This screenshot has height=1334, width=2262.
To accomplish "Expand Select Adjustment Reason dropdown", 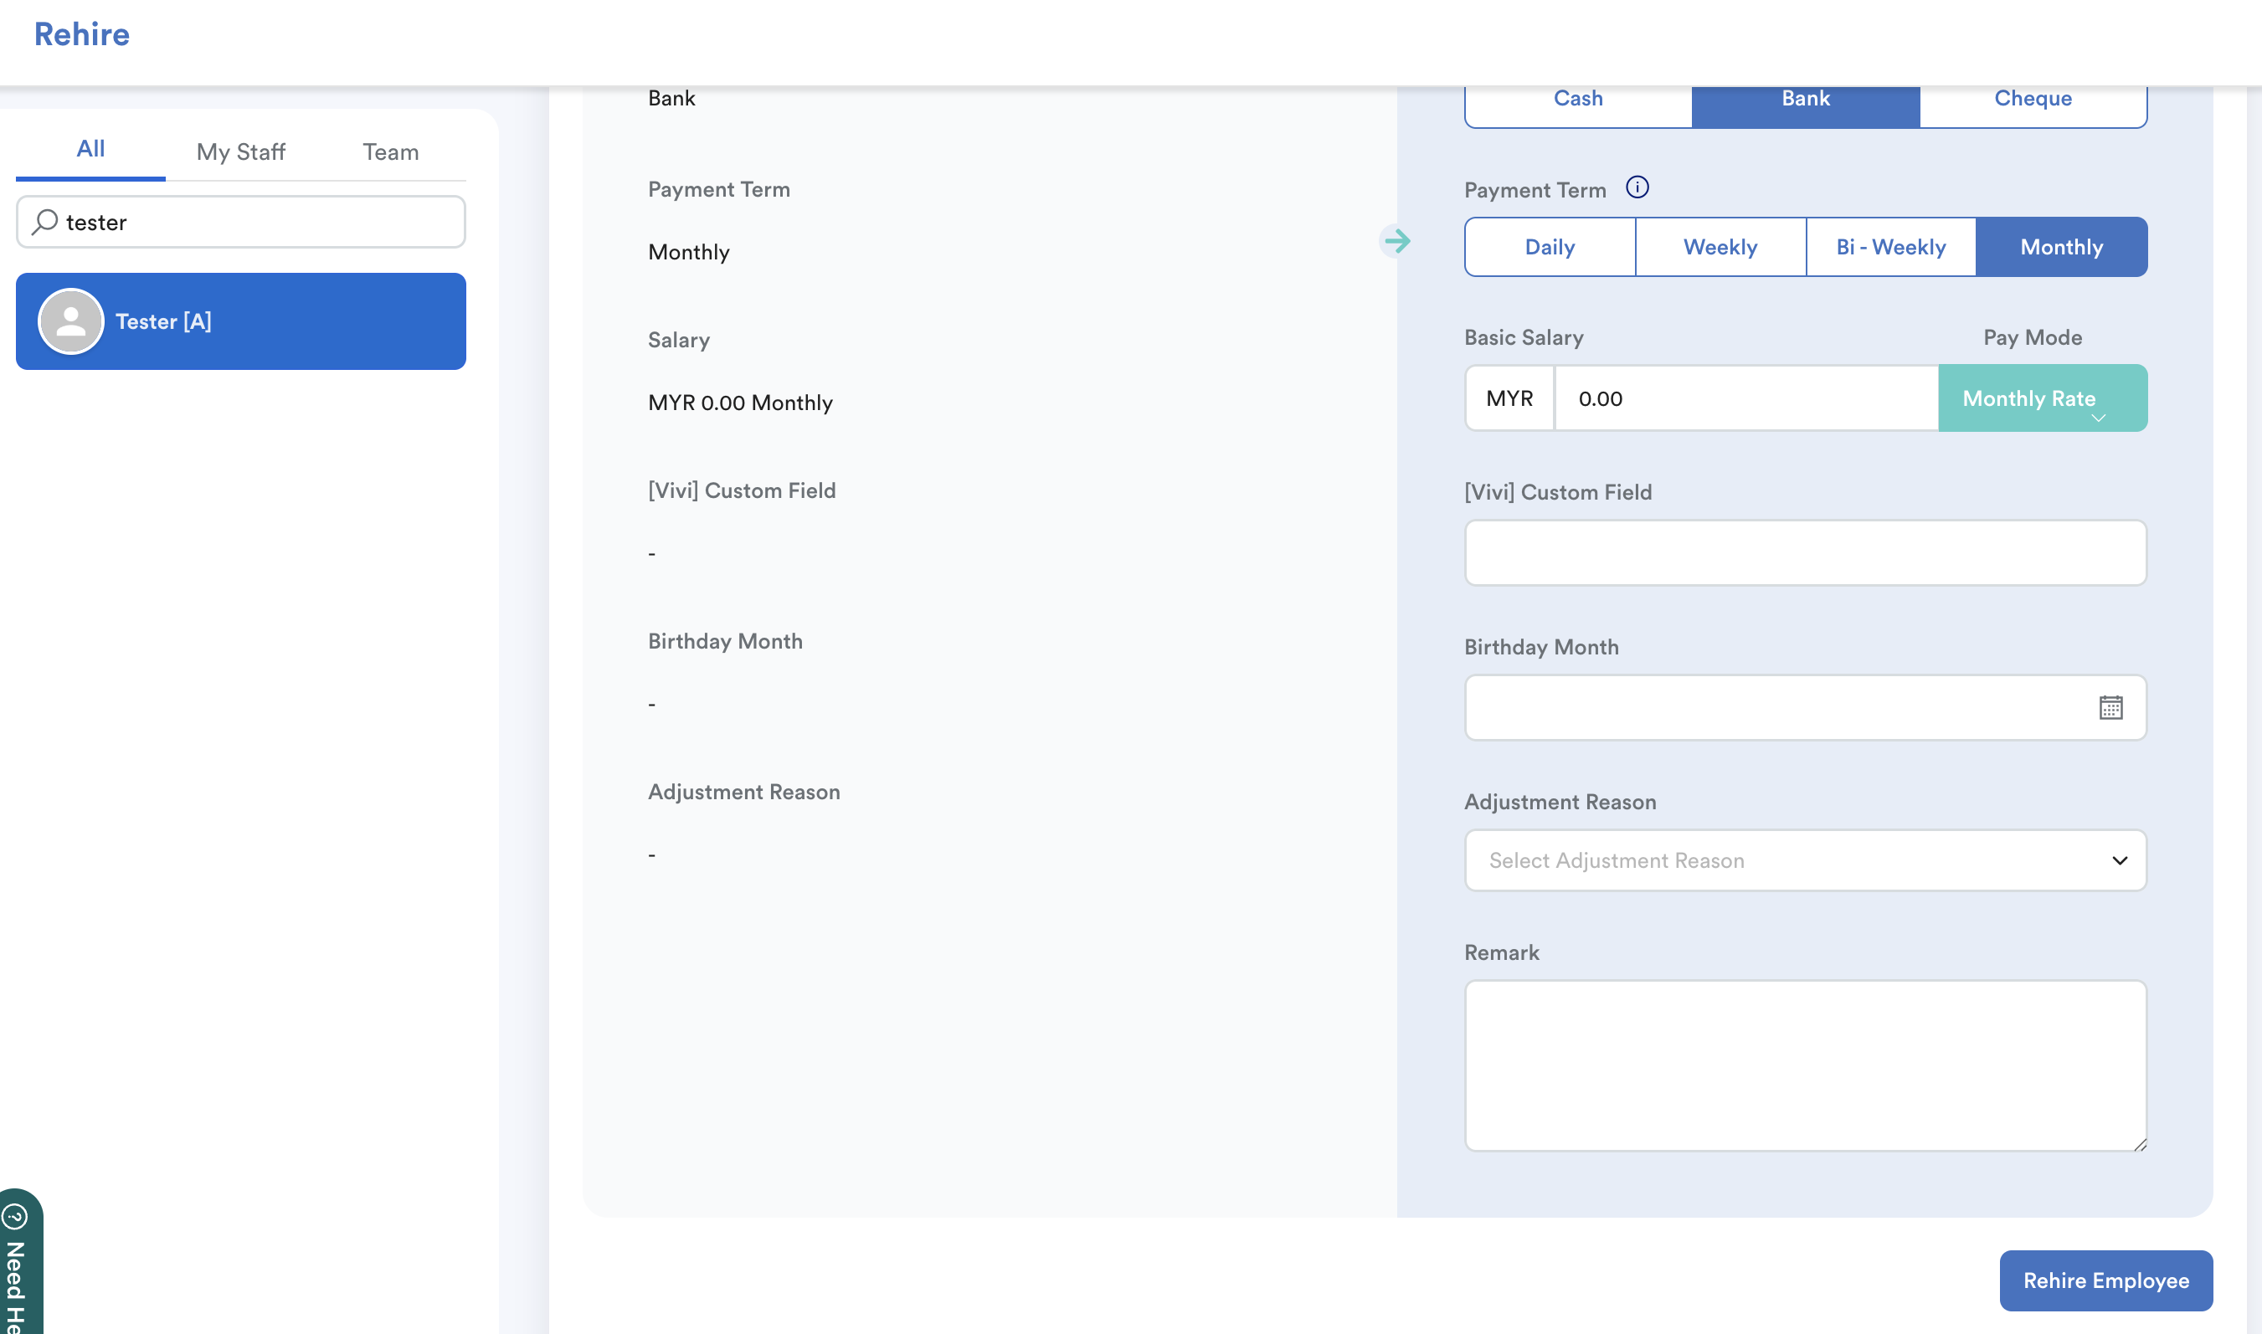I will tap(1805, 860).
